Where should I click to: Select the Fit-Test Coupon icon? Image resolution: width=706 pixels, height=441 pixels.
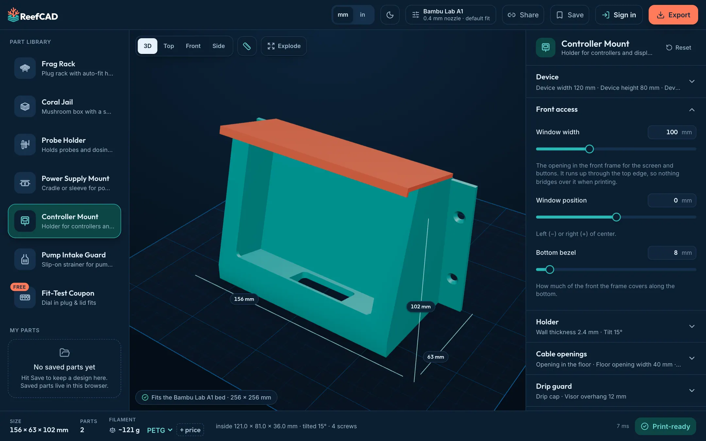pos(25,297)
